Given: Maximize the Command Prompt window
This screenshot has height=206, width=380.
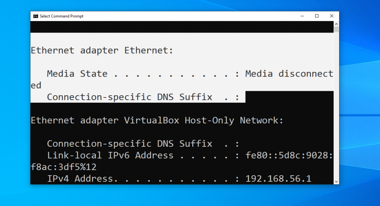Looking at the screenshot, I should (x=317, y=16).
